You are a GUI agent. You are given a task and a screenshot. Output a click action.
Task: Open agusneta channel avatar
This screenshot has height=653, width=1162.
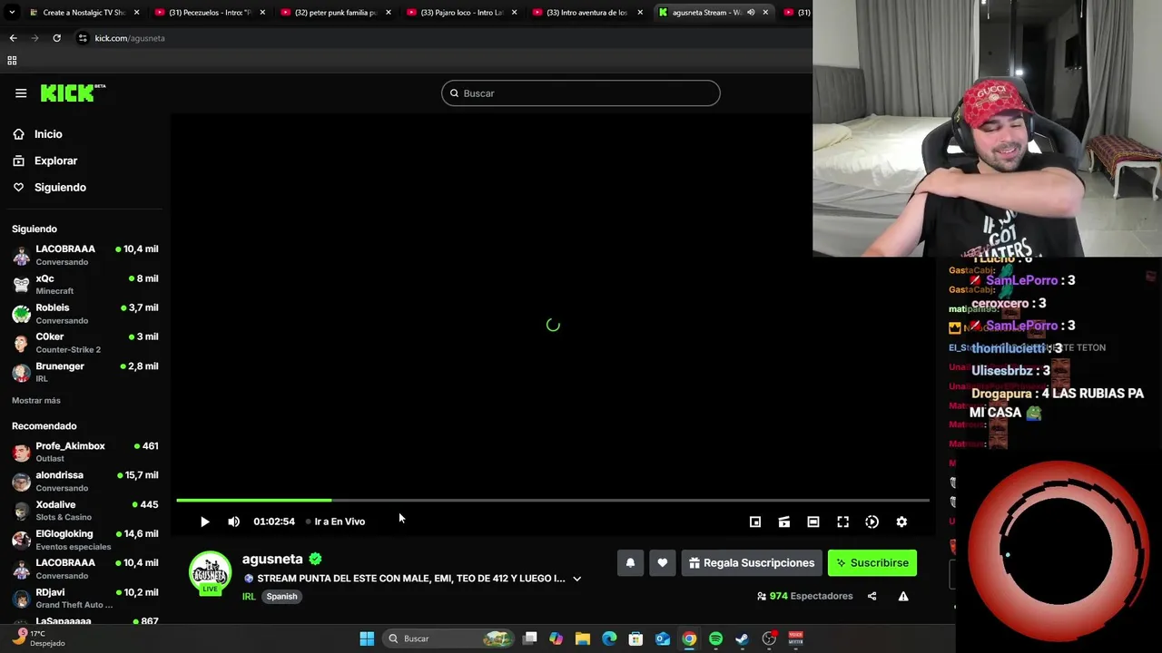[x=210, y=573]
